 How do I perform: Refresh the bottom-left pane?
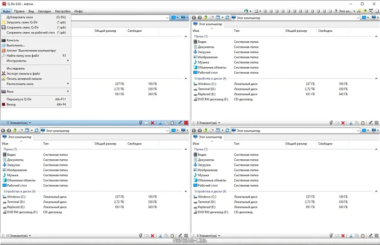pos(37,130)
